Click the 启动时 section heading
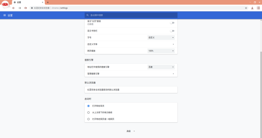 coord(88,99)
